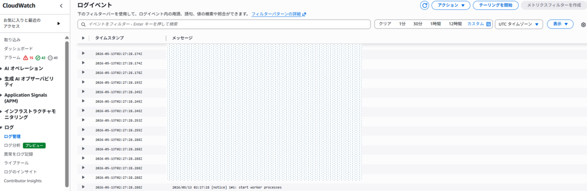
Task: Expand the 'start worker processes' log row
Action: click(x=83, y=187)
